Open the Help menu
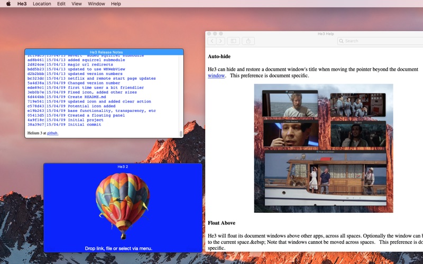 (x=116, y=4)
